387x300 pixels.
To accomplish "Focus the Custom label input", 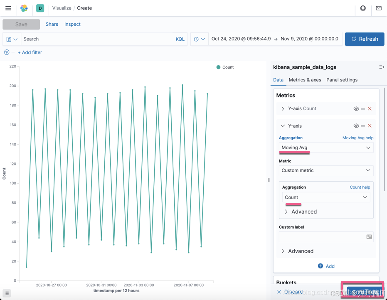I will click(x=326, y=237).
